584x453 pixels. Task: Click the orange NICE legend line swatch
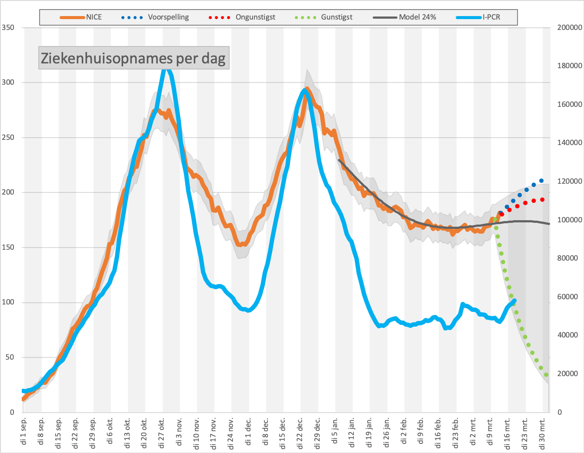coord(72,17)
